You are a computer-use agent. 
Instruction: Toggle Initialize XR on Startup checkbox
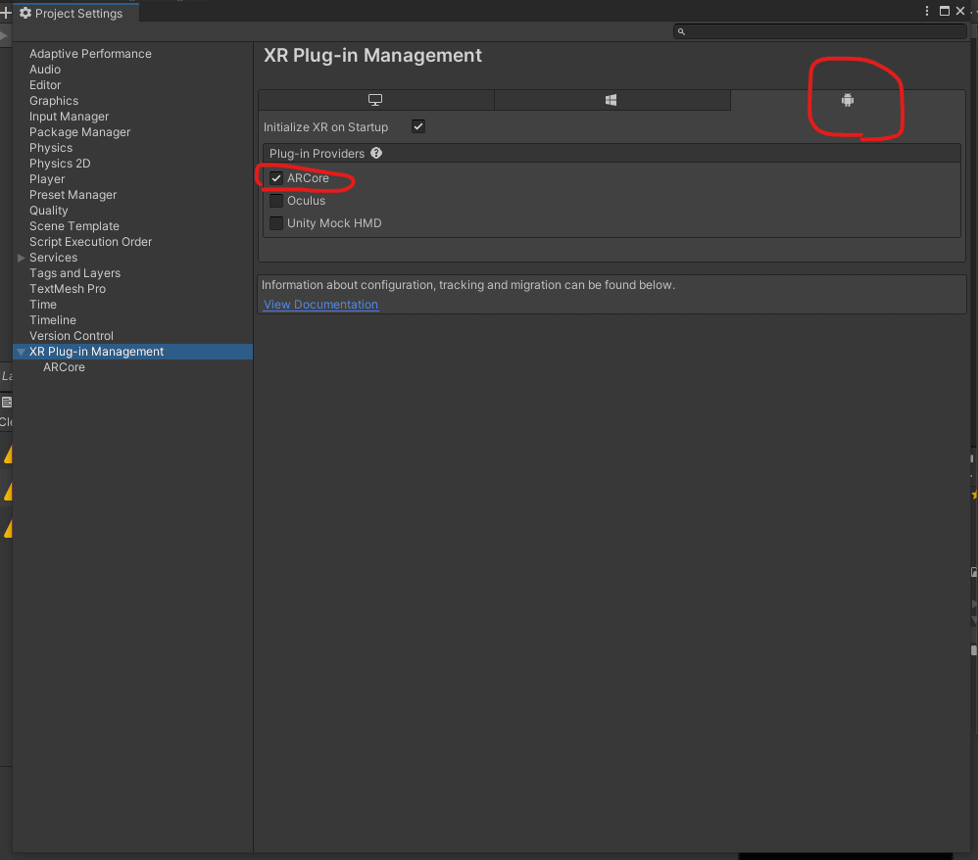coord(417,126)
